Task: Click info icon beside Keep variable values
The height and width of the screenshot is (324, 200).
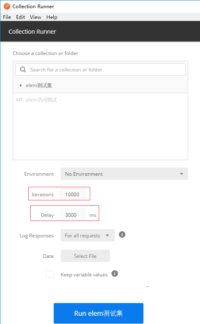Action: click(115, 273)
